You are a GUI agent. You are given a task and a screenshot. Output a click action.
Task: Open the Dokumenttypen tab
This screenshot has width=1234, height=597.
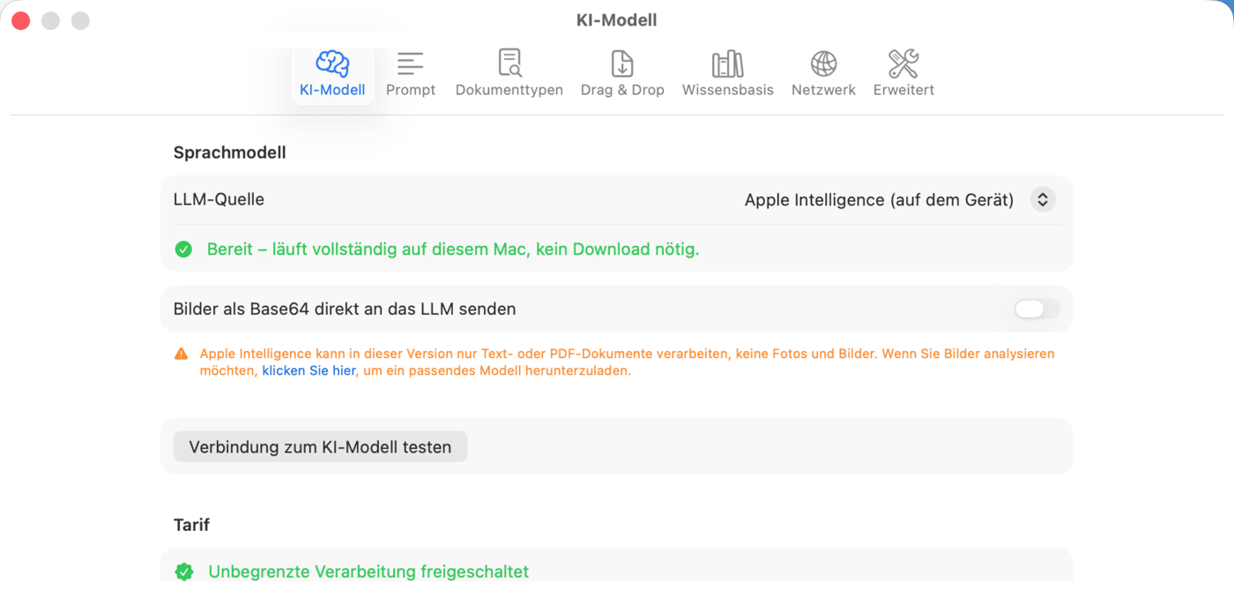509,74
